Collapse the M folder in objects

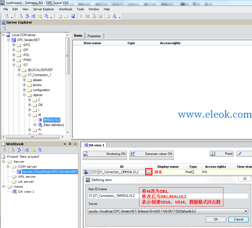[29, 115]
